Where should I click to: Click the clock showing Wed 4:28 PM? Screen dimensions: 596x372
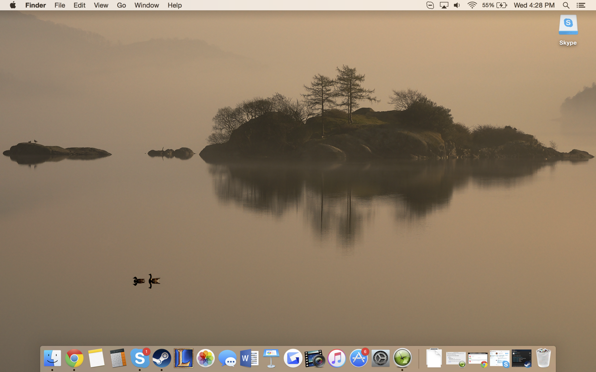click(x=534, y=5)
